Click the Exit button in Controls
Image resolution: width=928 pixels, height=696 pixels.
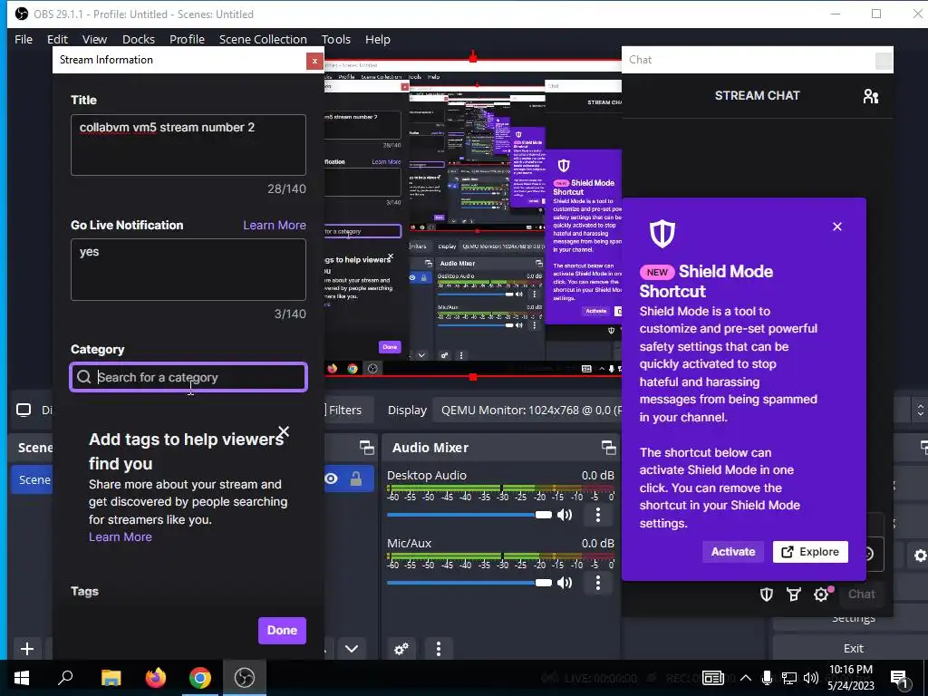(x=853, y=648)
